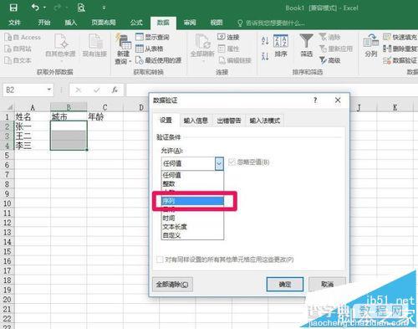Select row 10 header
This screenshot has height=329, width=418.
tap(7, 203)
